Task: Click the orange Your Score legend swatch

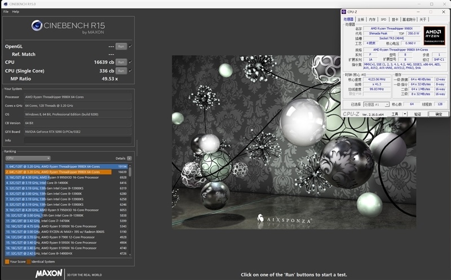Action: [x=7, y=261]
